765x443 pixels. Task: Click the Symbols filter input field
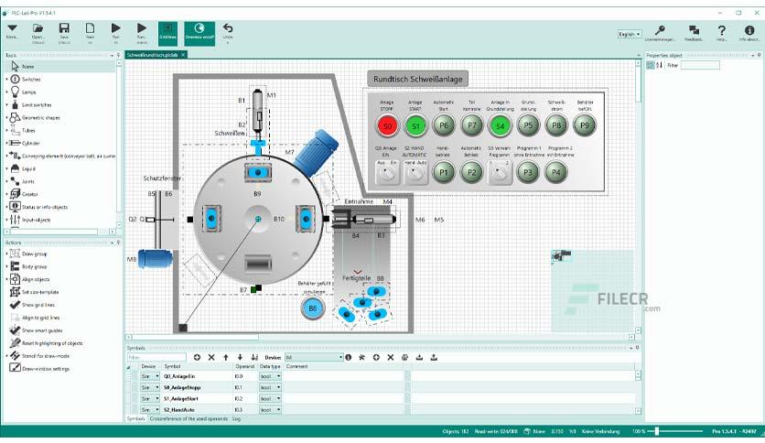[156, 357]
